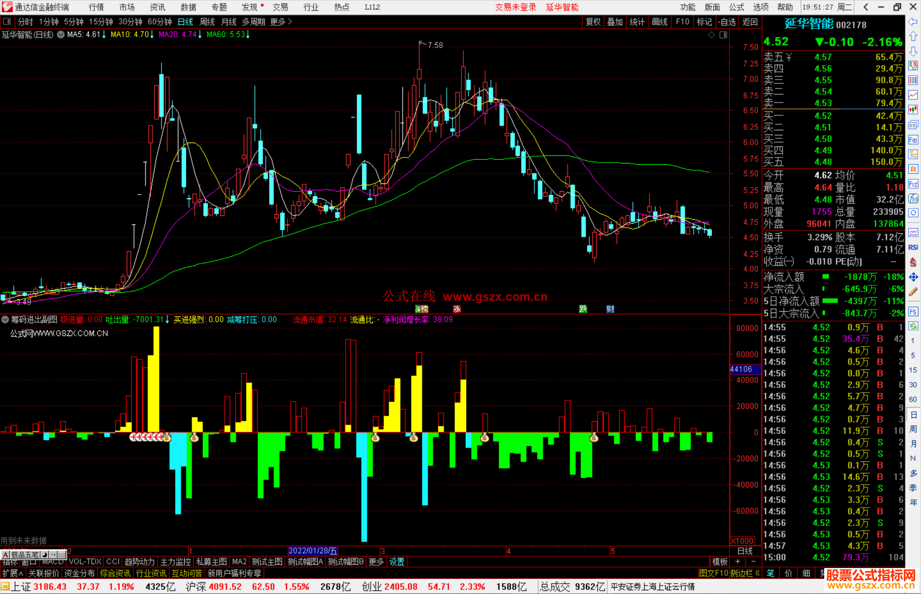
Task: Select the pencil drawing tool icon
Action: pyautogui.click(x=913, y=292)
